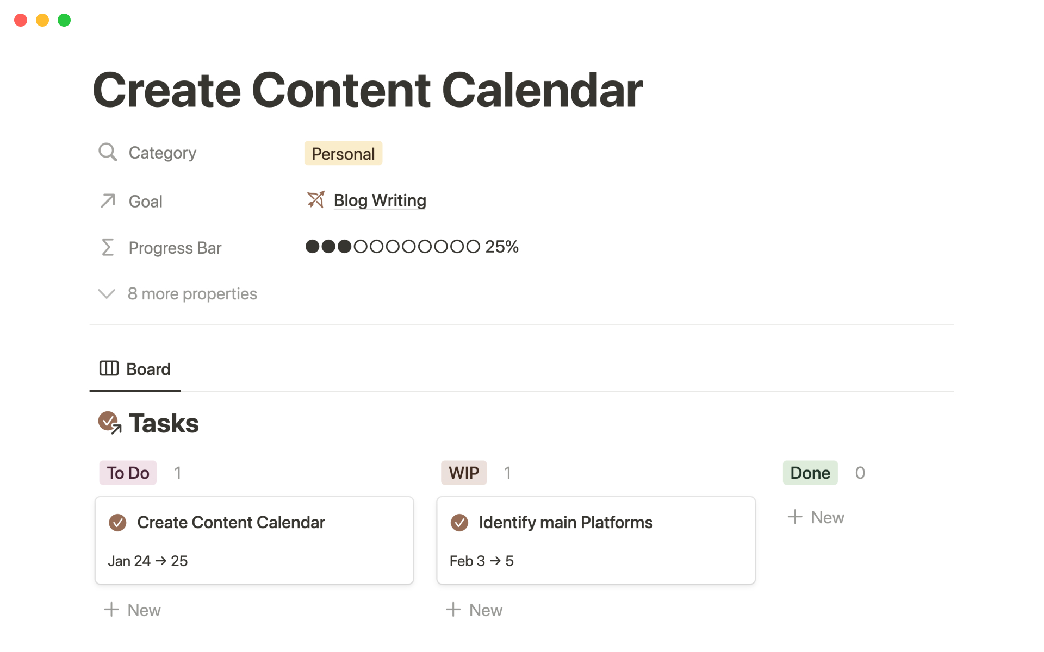
Task: Click plus icon under To Do column
Action: point(111,610)
